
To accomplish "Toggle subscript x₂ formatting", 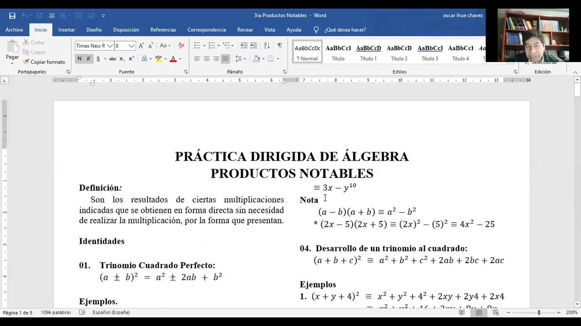I will pos(122,59).
